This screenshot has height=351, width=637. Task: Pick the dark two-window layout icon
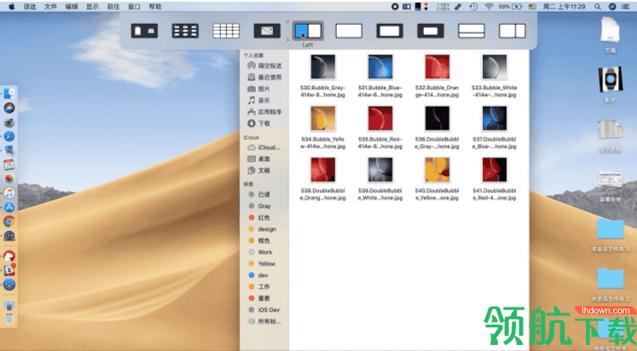pos(144,31)
